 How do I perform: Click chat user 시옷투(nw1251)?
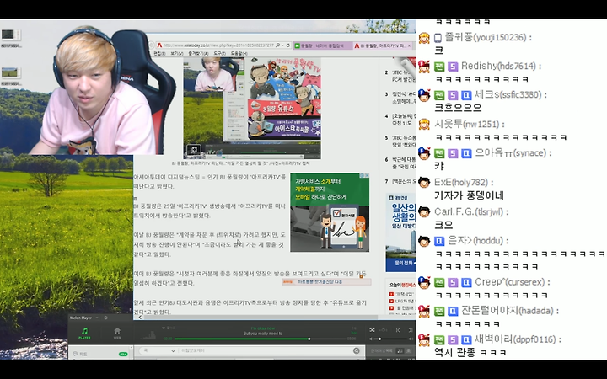click(467, 124)
